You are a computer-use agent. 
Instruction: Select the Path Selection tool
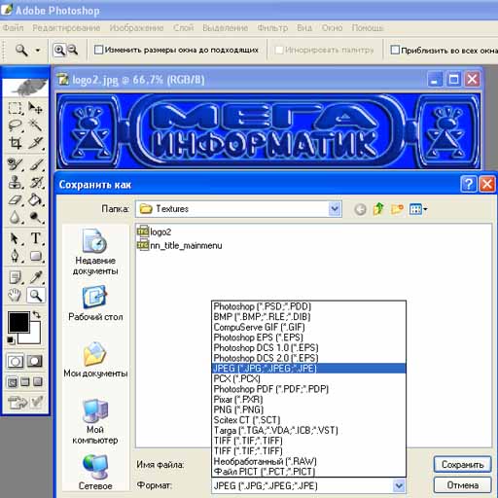click(15, 238)
